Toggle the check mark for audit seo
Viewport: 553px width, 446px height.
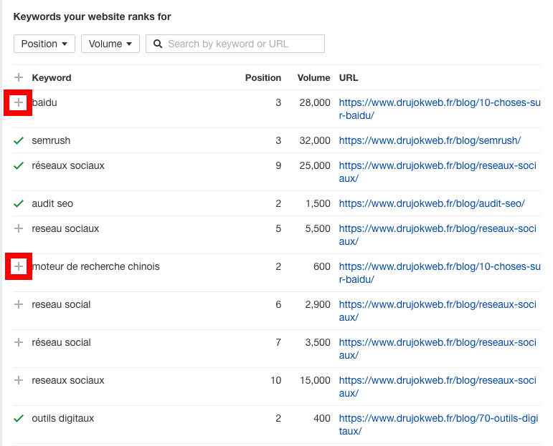tap(19, 203)
